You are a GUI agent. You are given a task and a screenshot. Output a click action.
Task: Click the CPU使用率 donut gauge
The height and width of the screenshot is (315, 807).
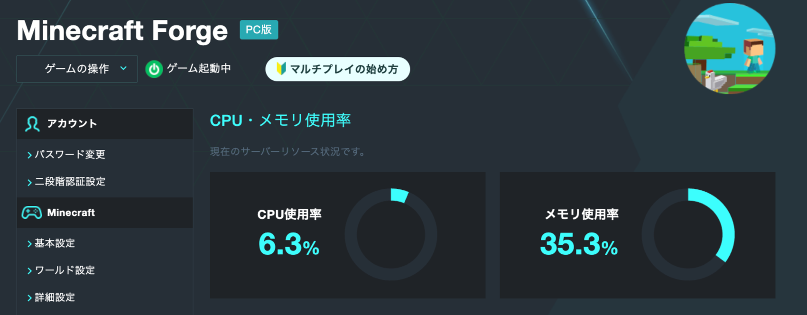[391, 234]
